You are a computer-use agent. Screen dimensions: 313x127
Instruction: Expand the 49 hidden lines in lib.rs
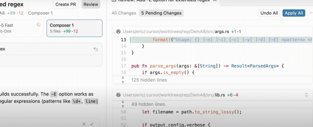point(148,104)
